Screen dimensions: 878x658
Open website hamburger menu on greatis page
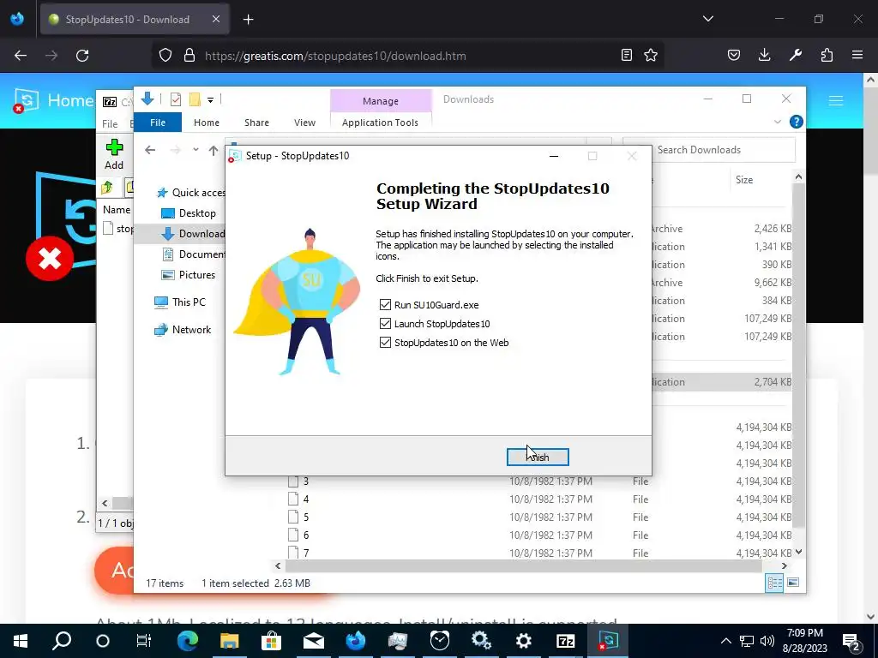tap(835, 100)
